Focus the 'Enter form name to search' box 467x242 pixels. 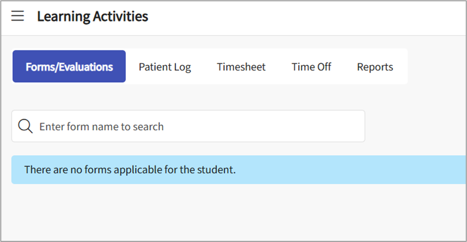coord(196,126)
